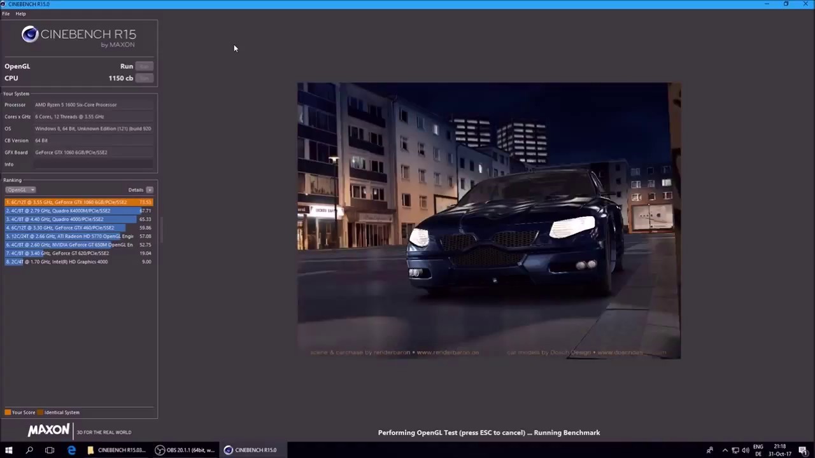
Task: Expand ranking Details with plus button
Action: point(150,190)
